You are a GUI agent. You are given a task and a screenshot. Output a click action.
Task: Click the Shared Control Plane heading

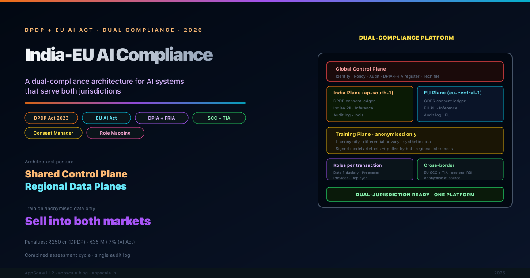coord(76,174)
